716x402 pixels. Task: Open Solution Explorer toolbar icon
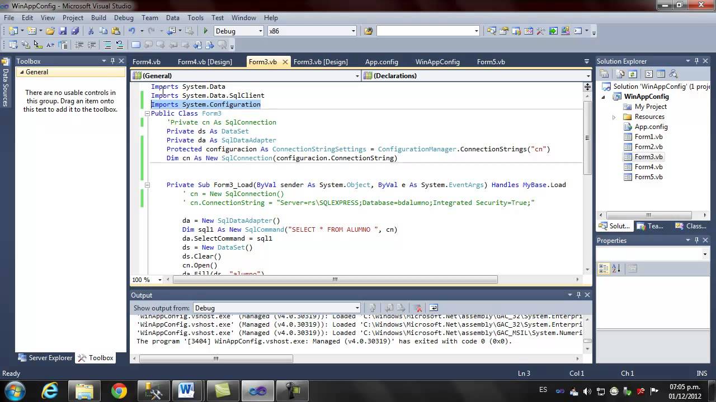pos(492,31)
